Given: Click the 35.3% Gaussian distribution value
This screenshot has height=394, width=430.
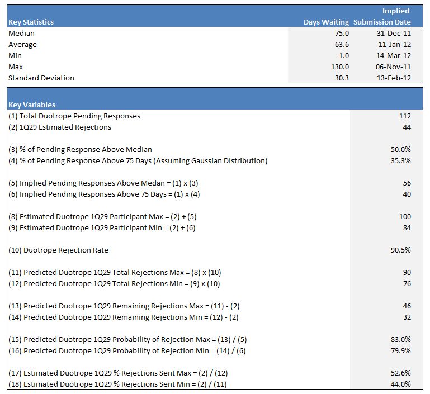Looking at the screenshot, I should [x=400, y=161].
